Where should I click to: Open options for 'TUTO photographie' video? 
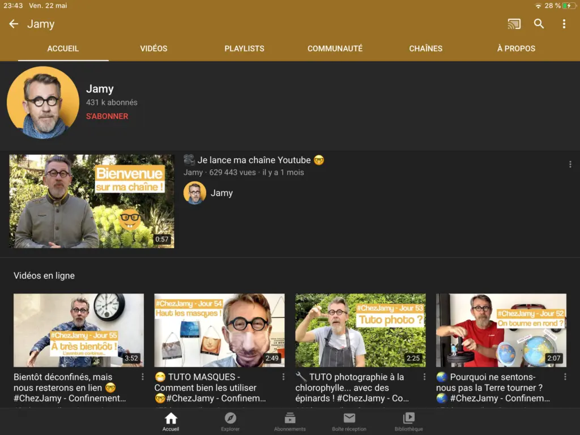coord(424,377)
